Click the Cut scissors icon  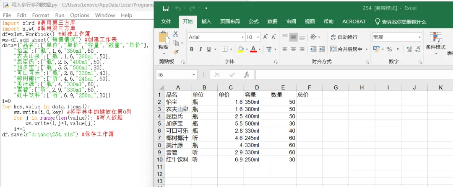tap(176, 34)
